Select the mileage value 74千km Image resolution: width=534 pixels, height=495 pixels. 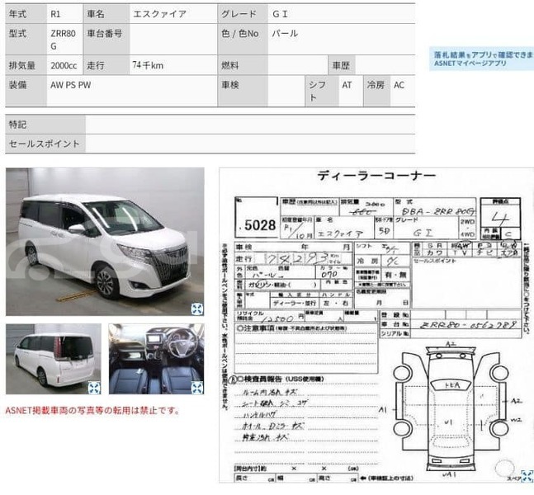coord(148,65)
